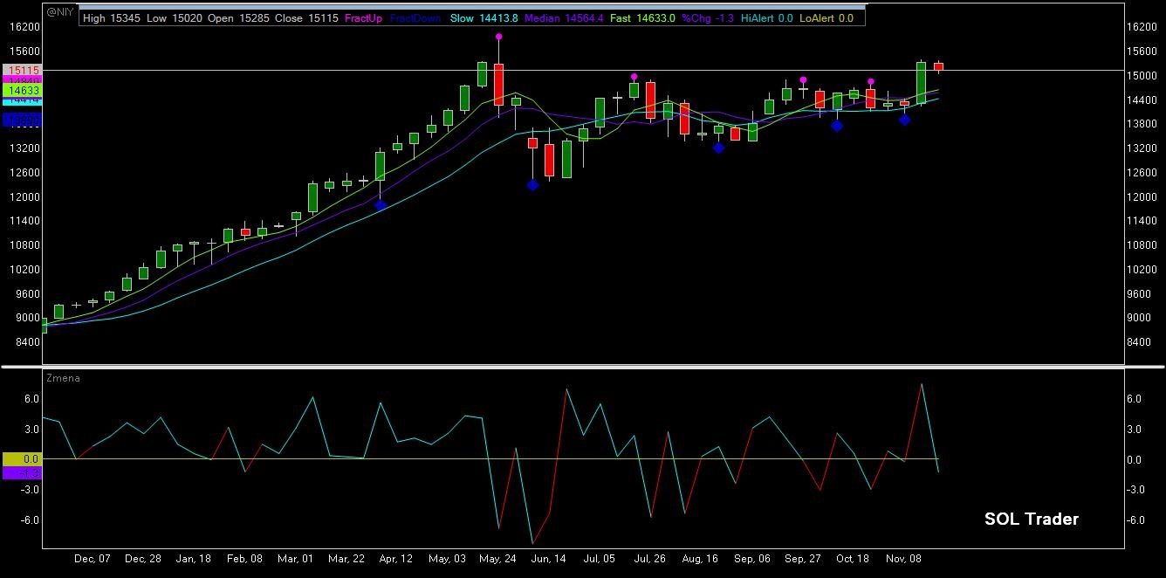Screen dimensions: 1166x578
Task: Click the HiAlert 0.0 setting
Action: (x=765, y=17)
